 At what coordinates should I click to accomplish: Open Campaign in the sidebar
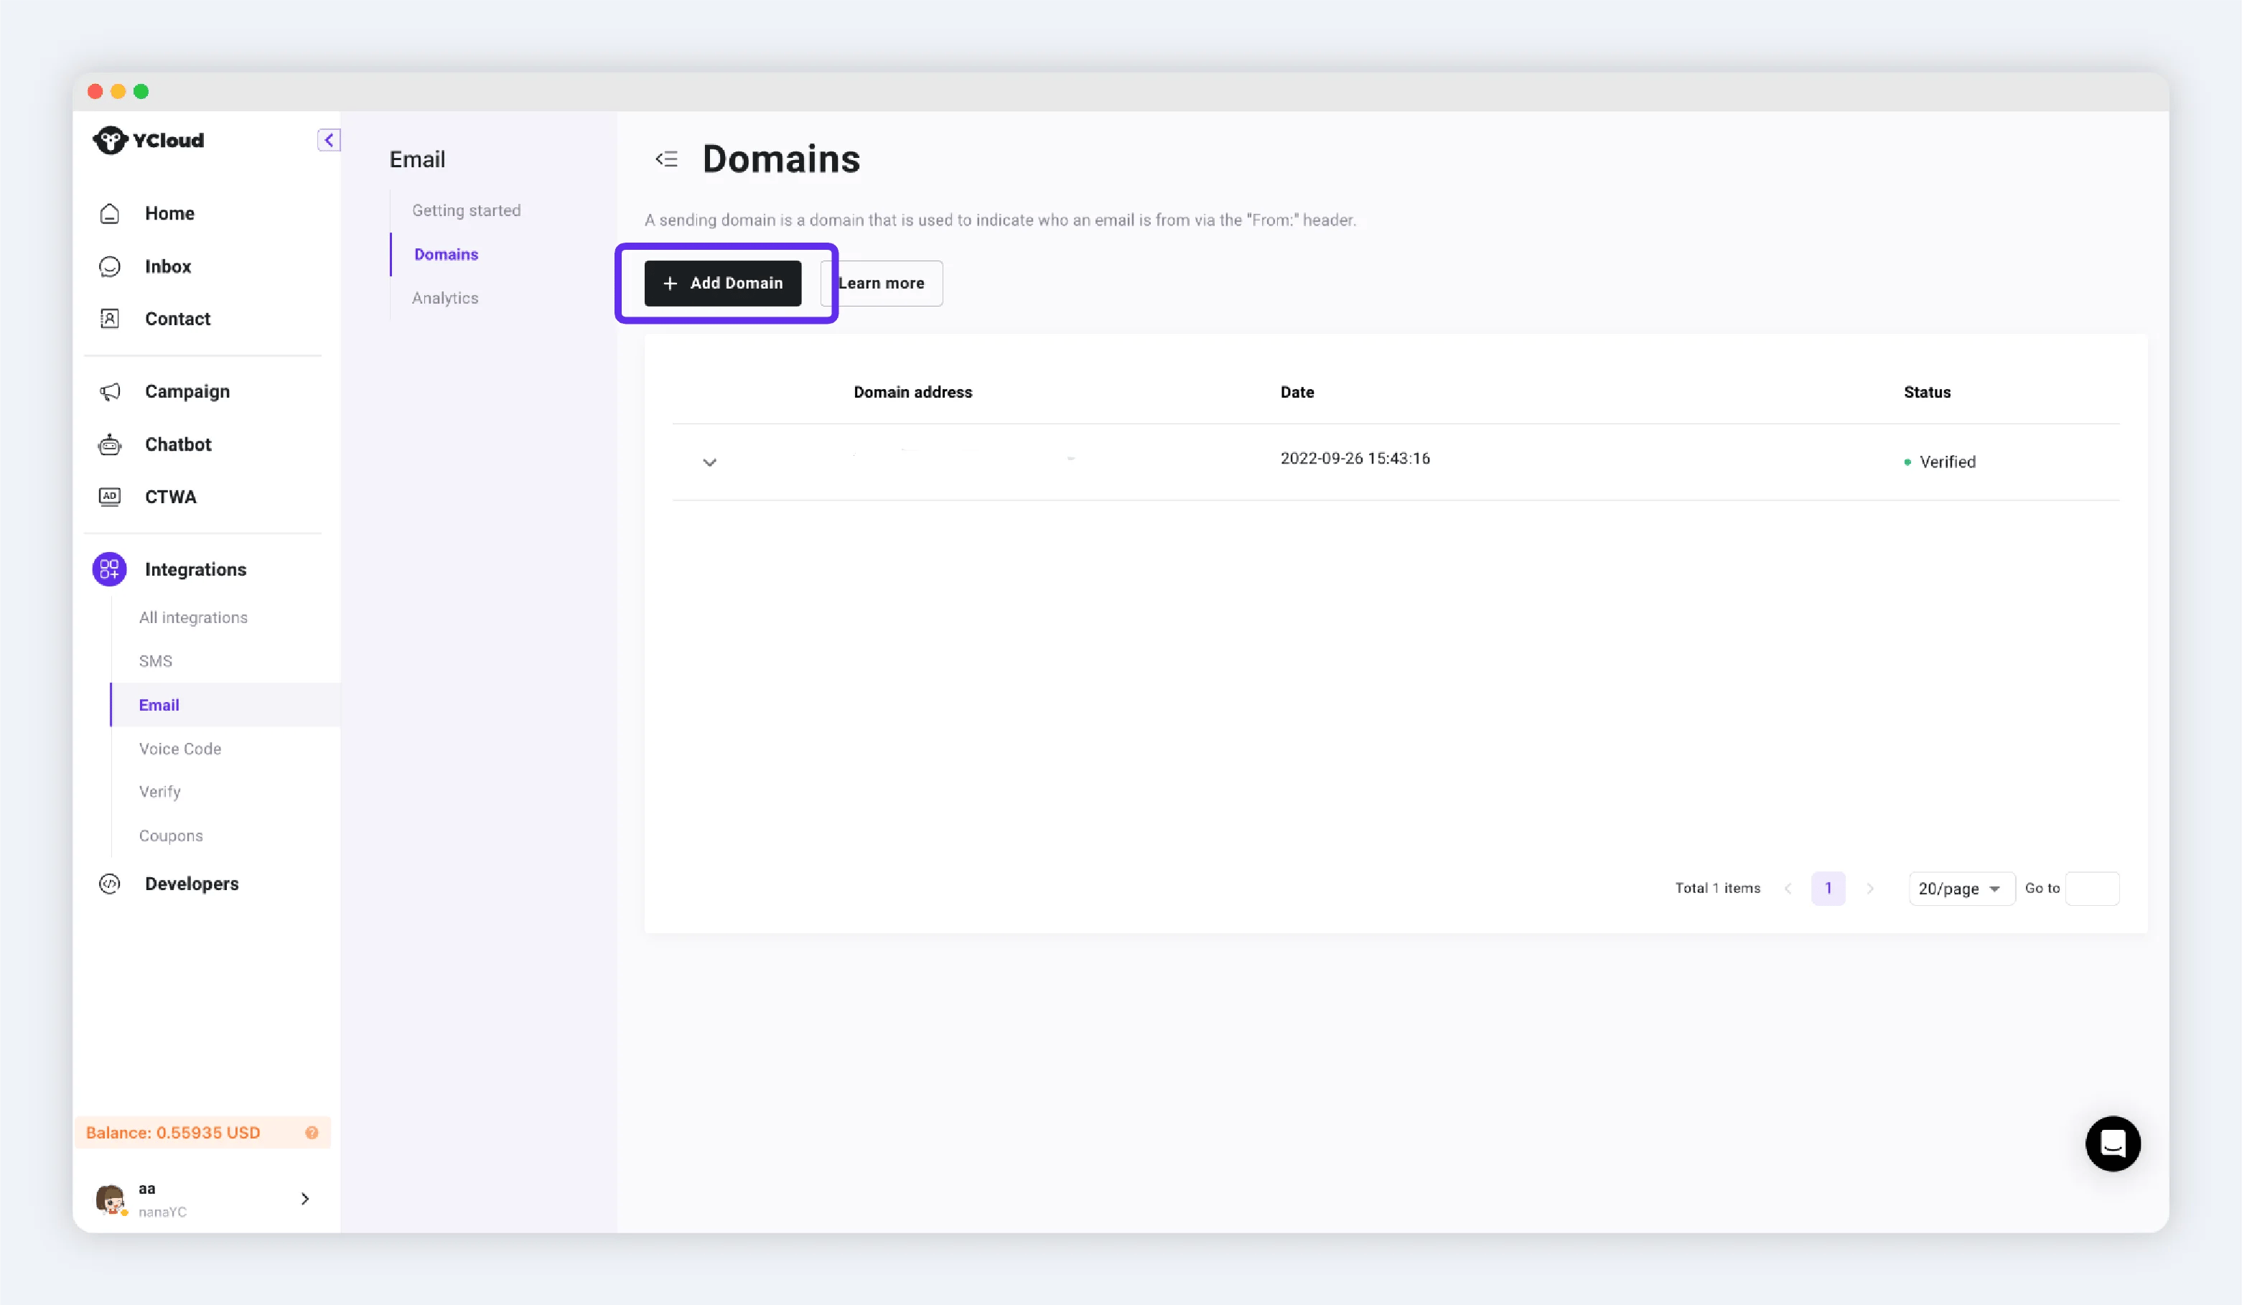point(187,391)
